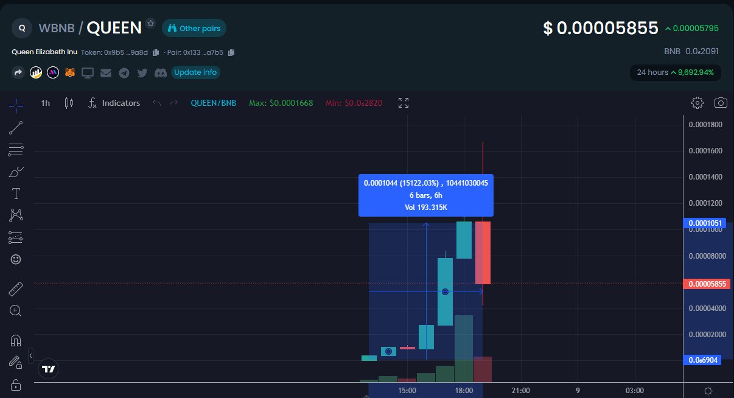Toggle magnet mode for drawings

click(16, 340)
